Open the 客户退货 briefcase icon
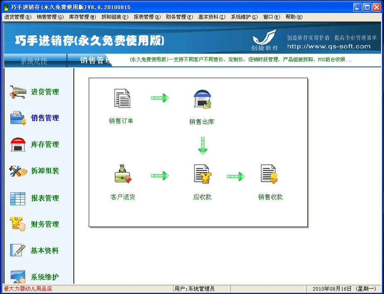384x294 pixels. tap(123, 174)
